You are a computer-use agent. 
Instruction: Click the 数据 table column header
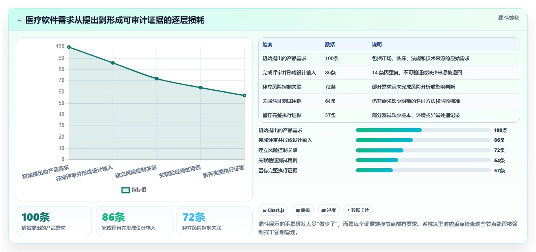[x=330, y=45]
